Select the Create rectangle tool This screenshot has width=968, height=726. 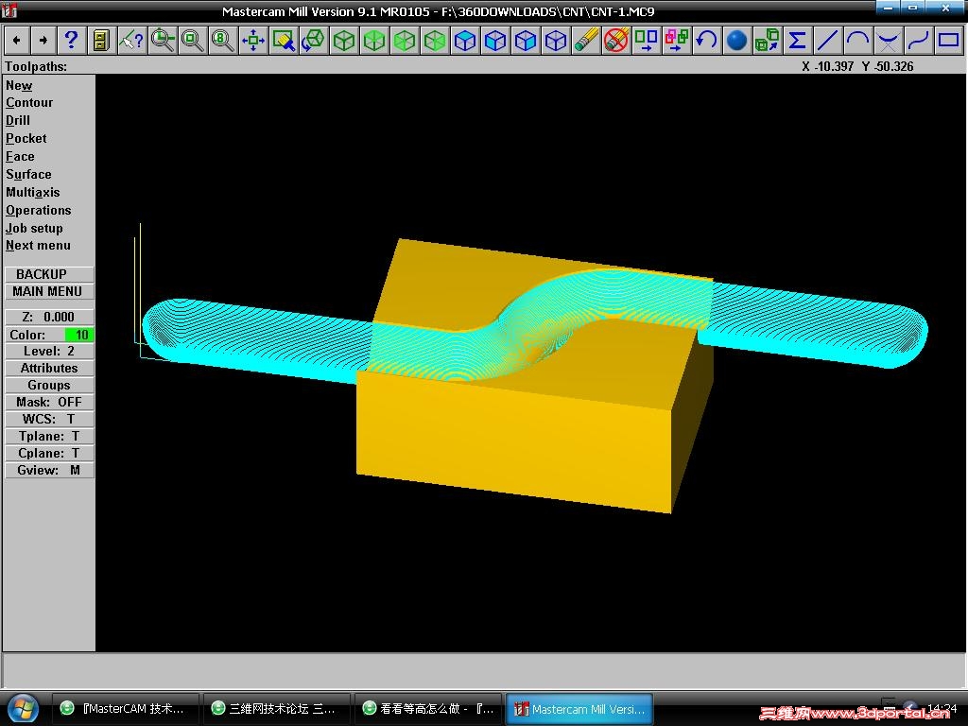click(x=948, y=41)
